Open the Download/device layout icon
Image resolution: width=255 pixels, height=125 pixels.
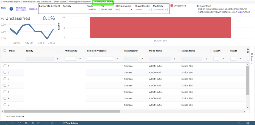tap(240, 123)
